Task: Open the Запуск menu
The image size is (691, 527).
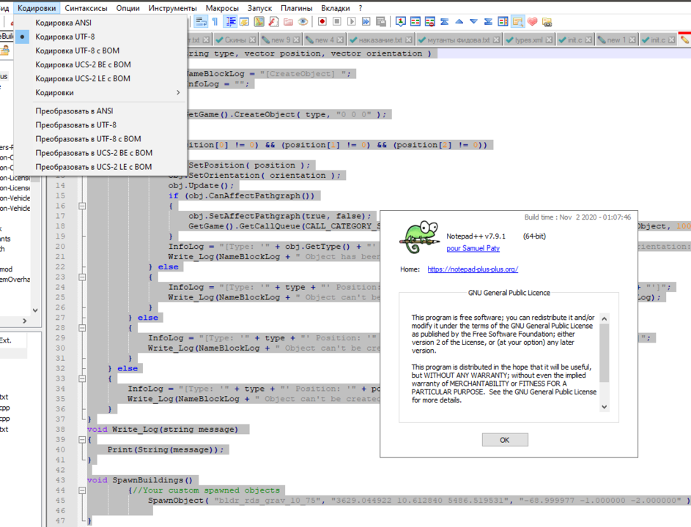Action: click(x=259, y=8)
